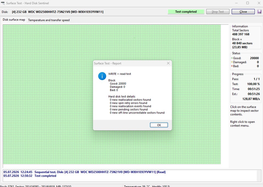Maximize the Surface Test window

(248, 3)
